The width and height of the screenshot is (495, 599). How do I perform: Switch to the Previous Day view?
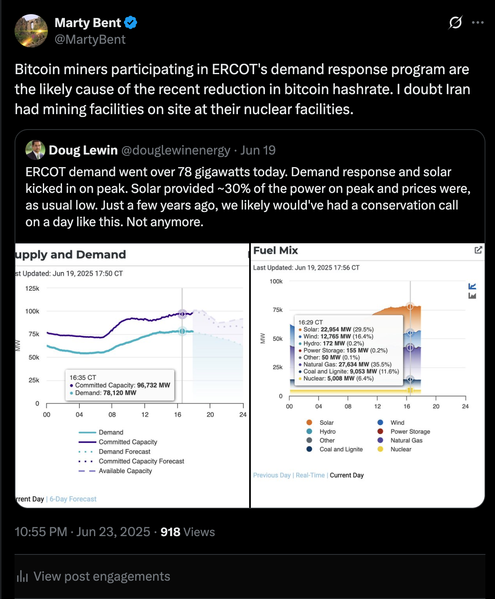pyautogui.click(x=272, y=475)
